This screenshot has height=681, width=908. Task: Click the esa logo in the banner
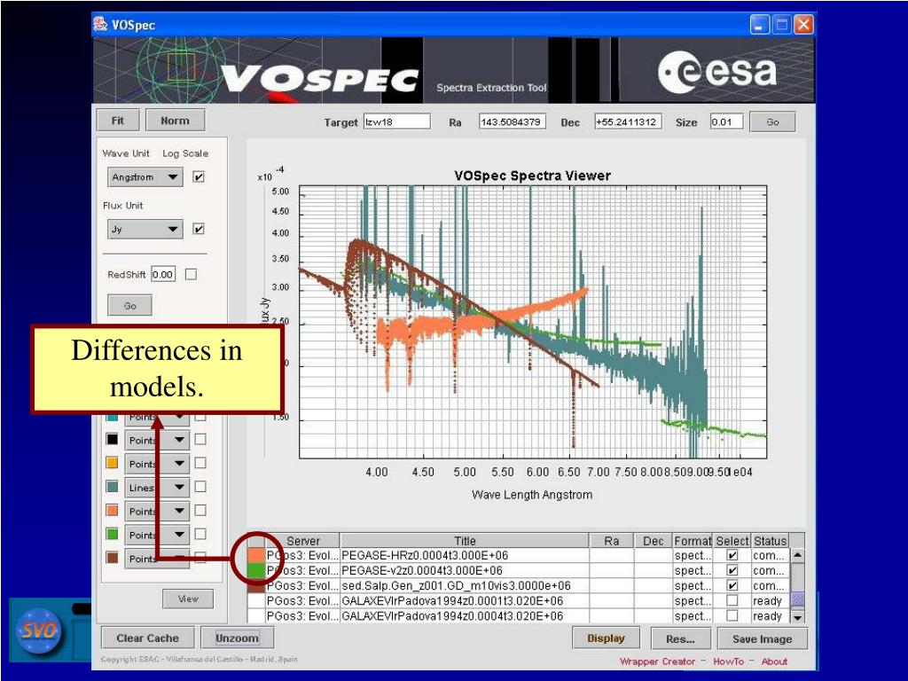click(x=717, y=73)
